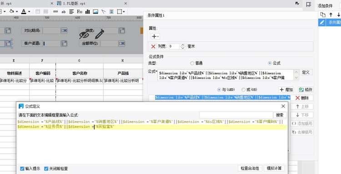Insert rich text 'ab' icon
Screen dimensions: 341x174
(64, 12)
